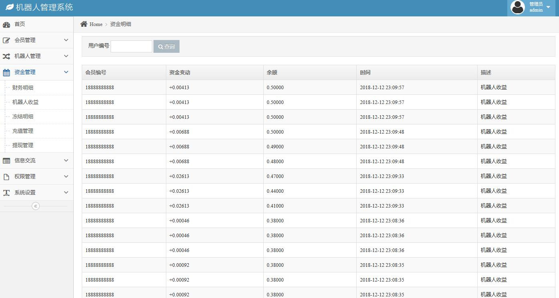Click the admin user avatar icon

[x=518, y=7]
